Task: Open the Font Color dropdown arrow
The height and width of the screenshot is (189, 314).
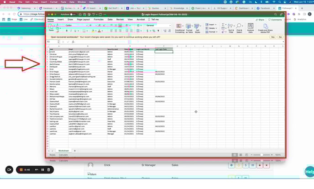Action: [102, 31]
